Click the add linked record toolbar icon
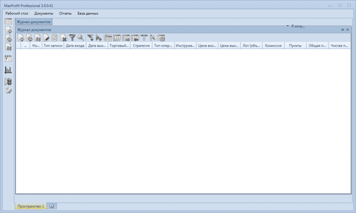Screen dimensions: 356x213 pyautogui.click(x=29, y=38)
